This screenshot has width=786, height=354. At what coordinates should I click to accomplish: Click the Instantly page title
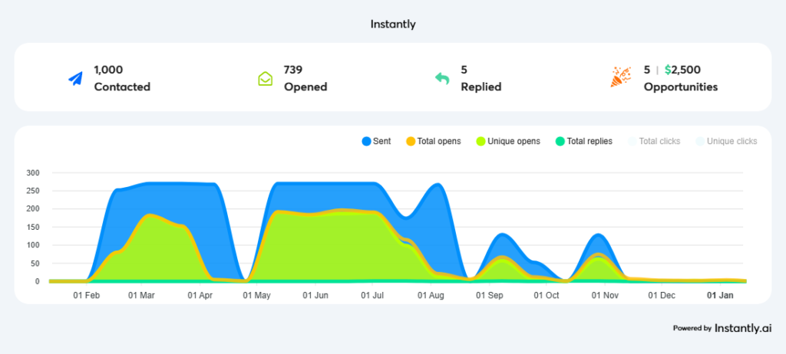393,24
